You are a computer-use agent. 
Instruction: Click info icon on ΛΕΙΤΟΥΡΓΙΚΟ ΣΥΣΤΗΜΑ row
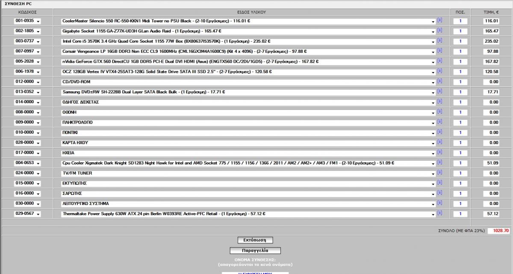[x=439, y=203]
